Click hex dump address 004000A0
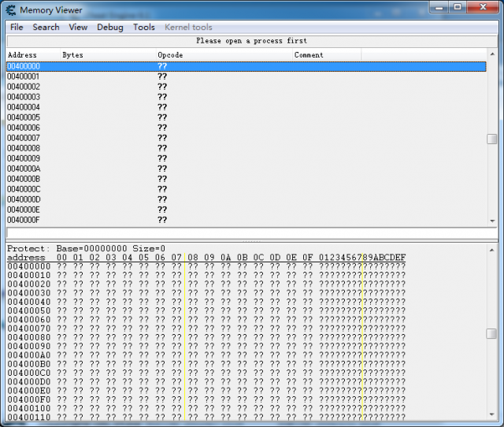Viewport: 504px width, 427px height. tap(29, 355)
